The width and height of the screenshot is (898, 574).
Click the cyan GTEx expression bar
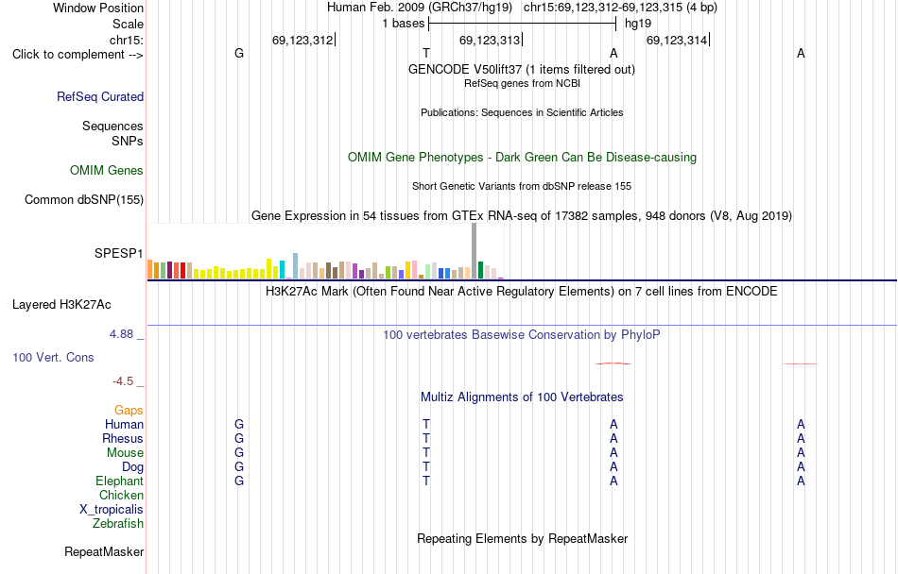pos(282,269)
